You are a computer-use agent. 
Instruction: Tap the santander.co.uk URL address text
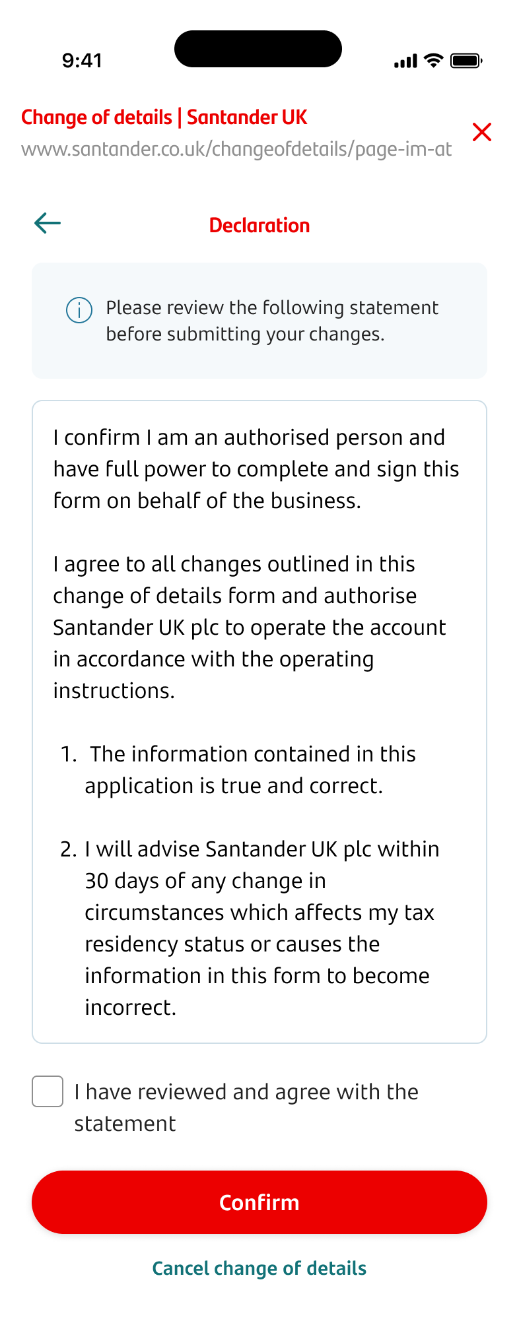236,149
